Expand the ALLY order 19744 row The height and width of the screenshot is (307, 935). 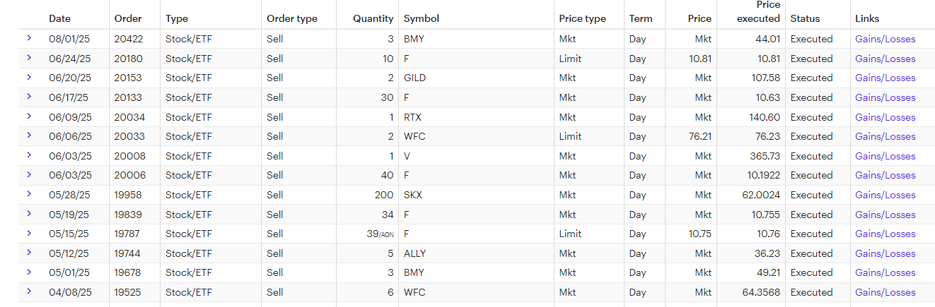click(29, 253)
